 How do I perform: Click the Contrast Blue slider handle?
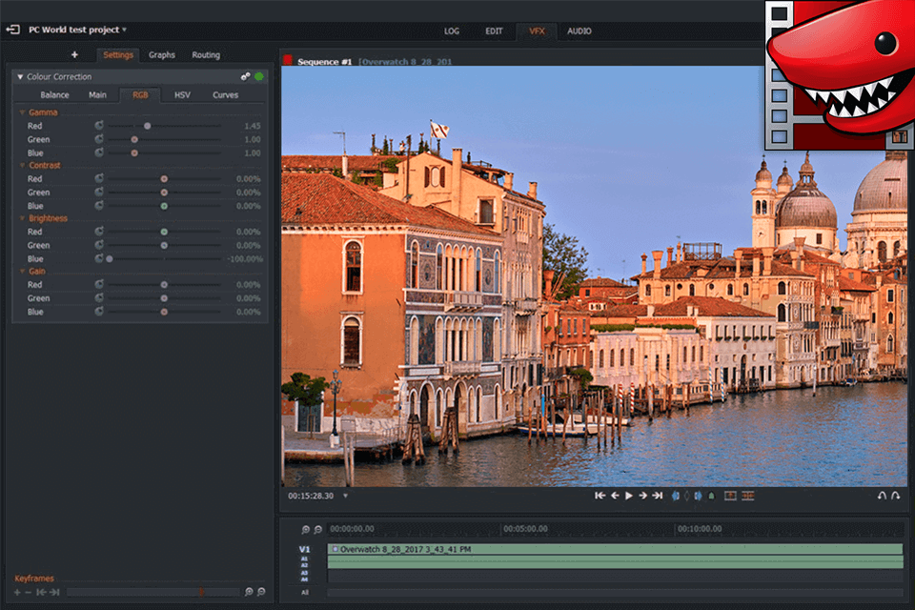164,206
